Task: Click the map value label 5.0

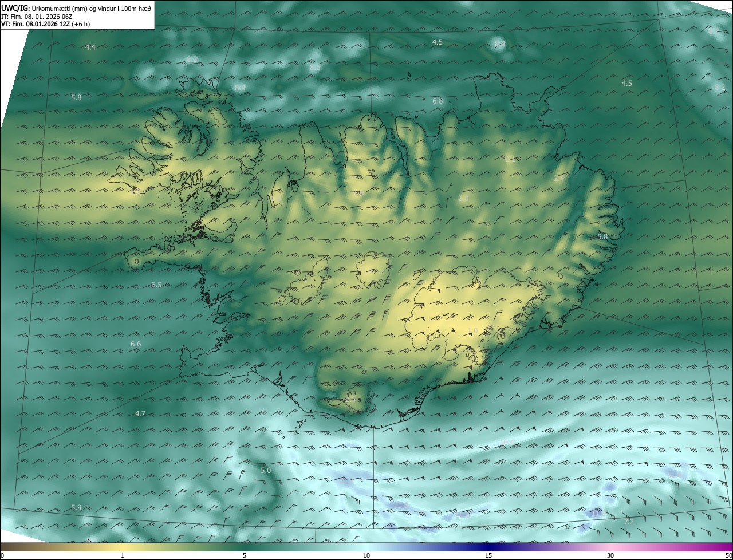Action: point(266,470)
